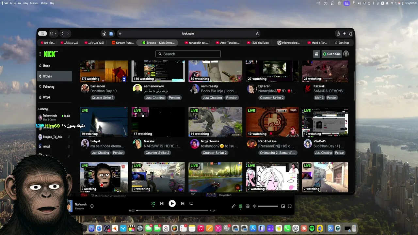Open the Drops page in sidebar
418x235 pixels.
(x=55, y=97)
